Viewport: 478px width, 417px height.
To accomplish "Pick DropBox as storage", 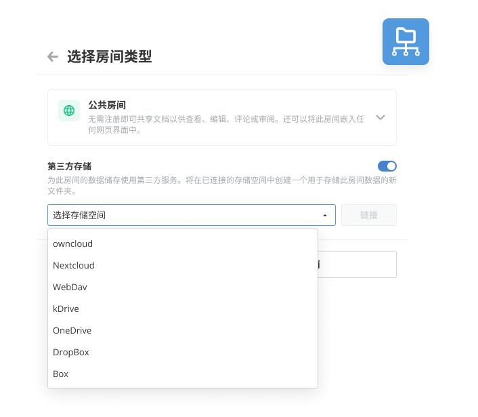I will (x=183, y=352).
